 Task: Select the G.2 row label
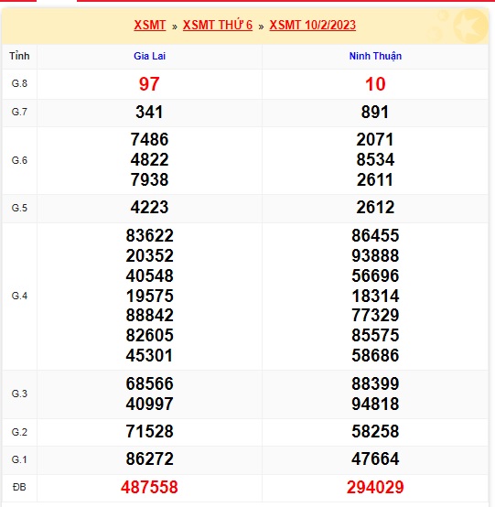point(19,432)
